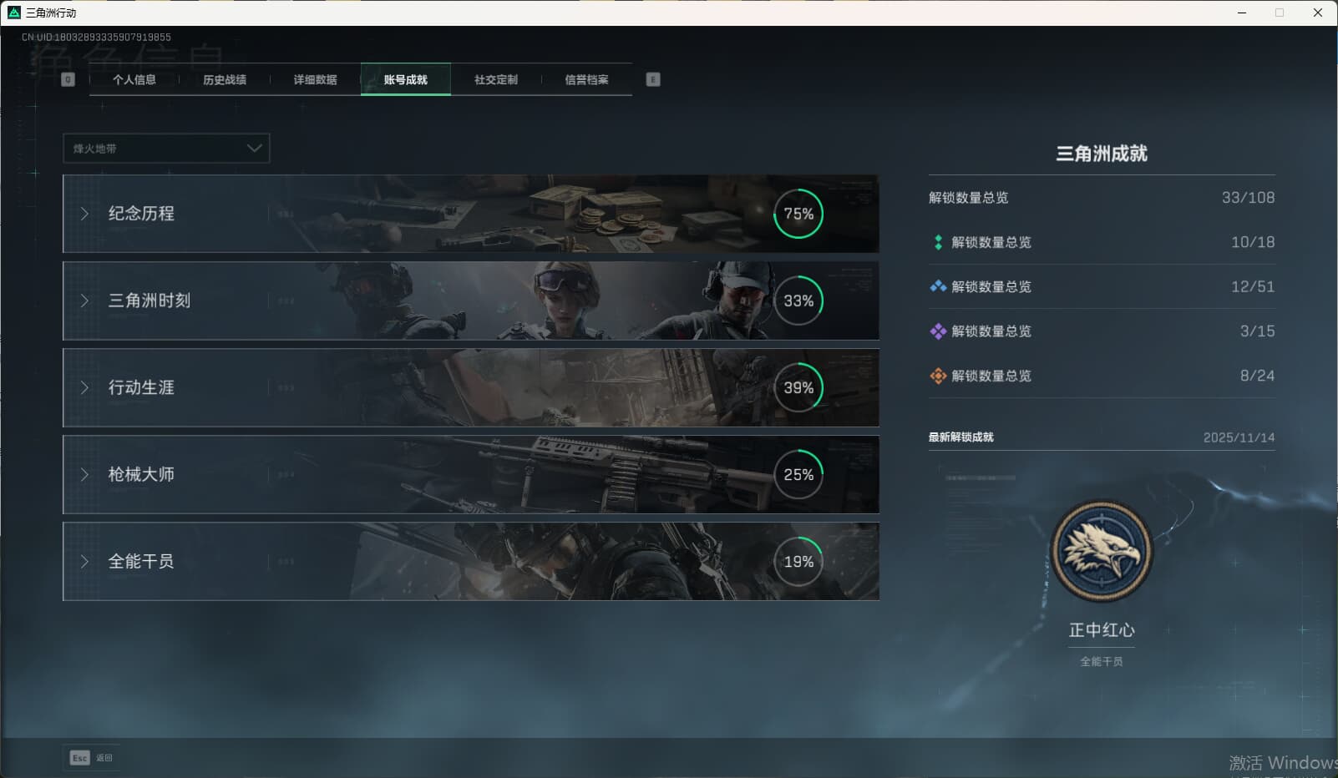Switch to the 个人信息 tab
This screenshot has height=778, width=1338.
tap(134, 79)
